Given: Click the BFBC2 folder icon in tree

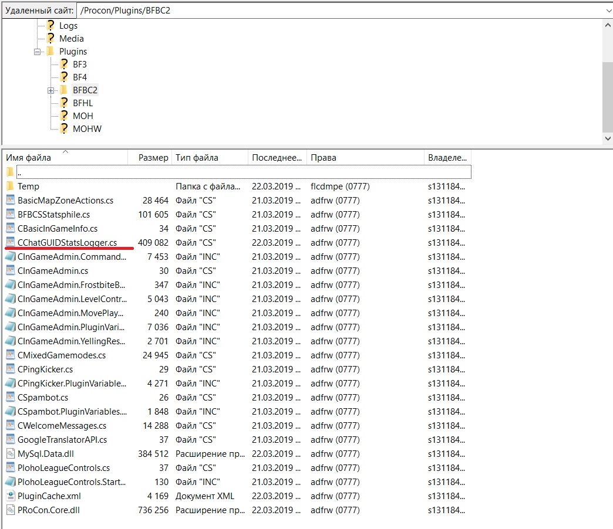Looking at the screenshot, I should (x=64, y=90).
